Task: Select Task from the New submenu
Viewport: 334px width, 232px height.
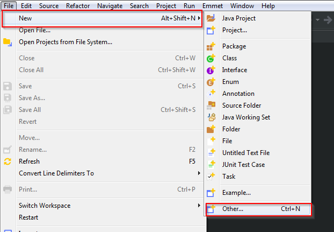Action: [229, 177]
